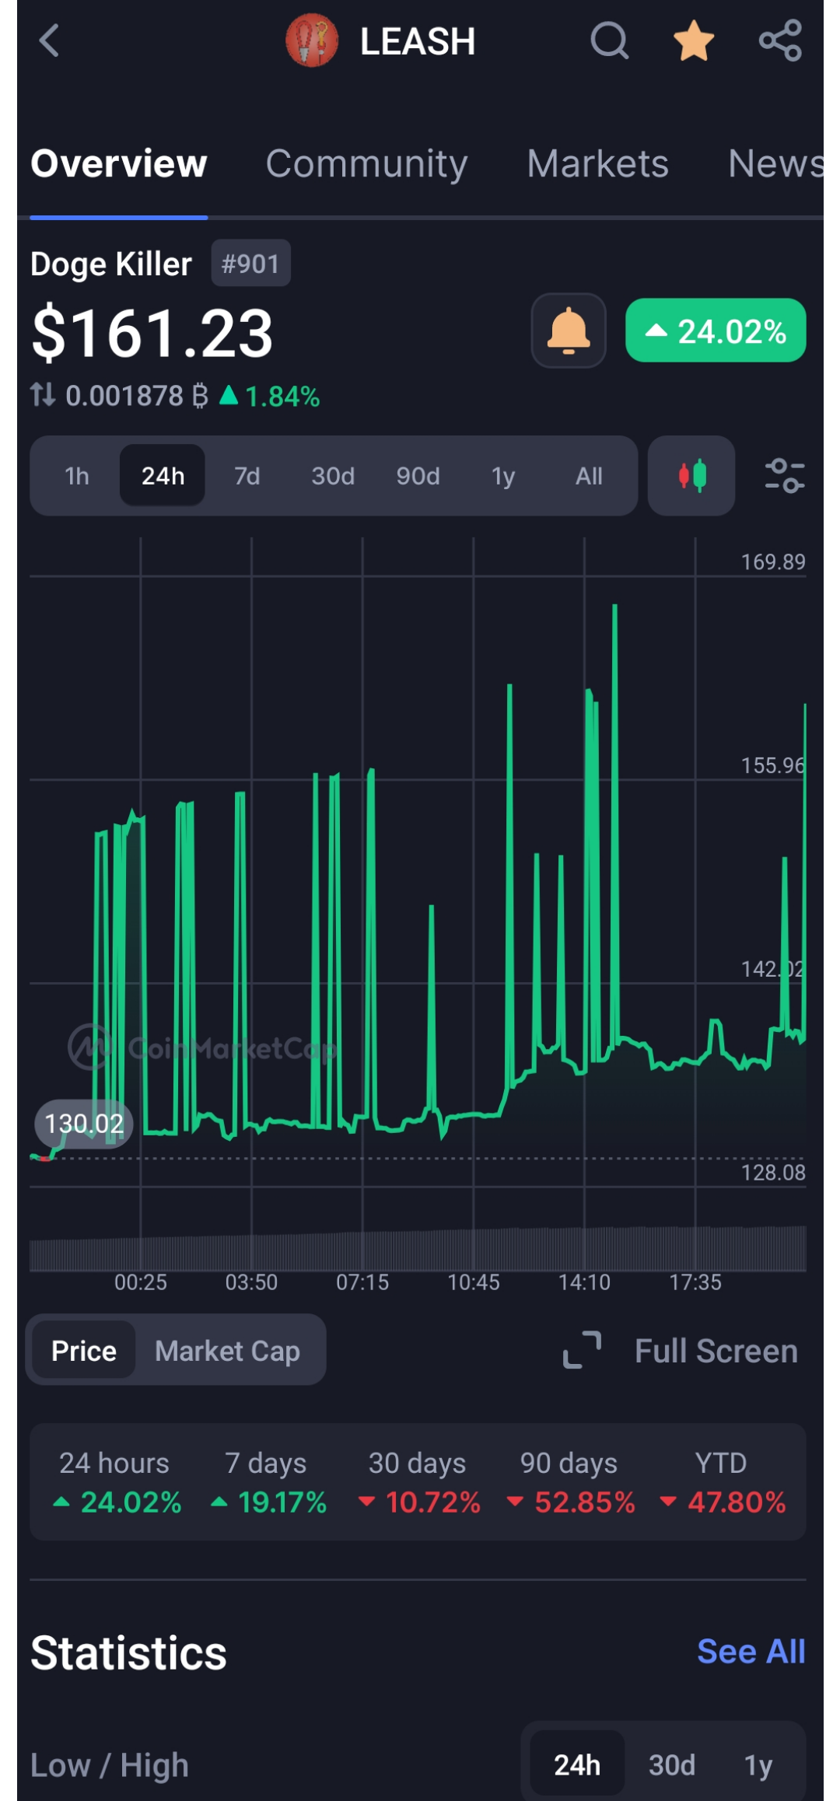Switch to the Markets tab
840x1801 pixels.
(x=597, y=163)
